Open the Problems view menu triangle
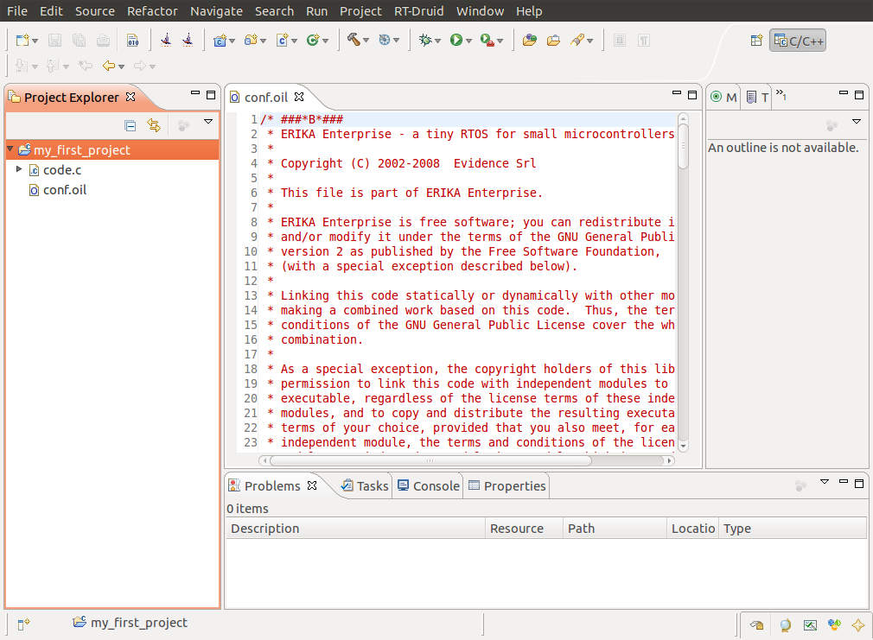 825,481
